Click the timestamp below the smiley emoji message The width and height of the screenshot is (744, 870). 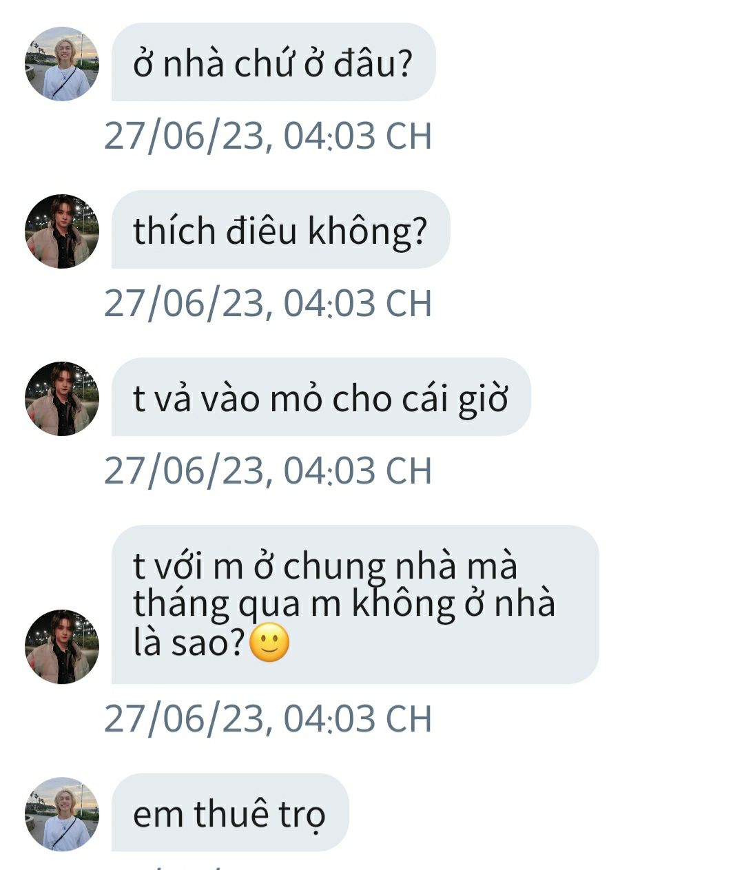tap(268, 718)
